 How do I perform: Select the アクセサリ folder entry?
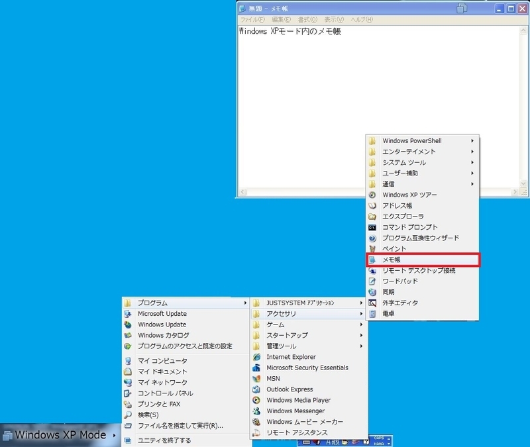click(x=309, y=314)
